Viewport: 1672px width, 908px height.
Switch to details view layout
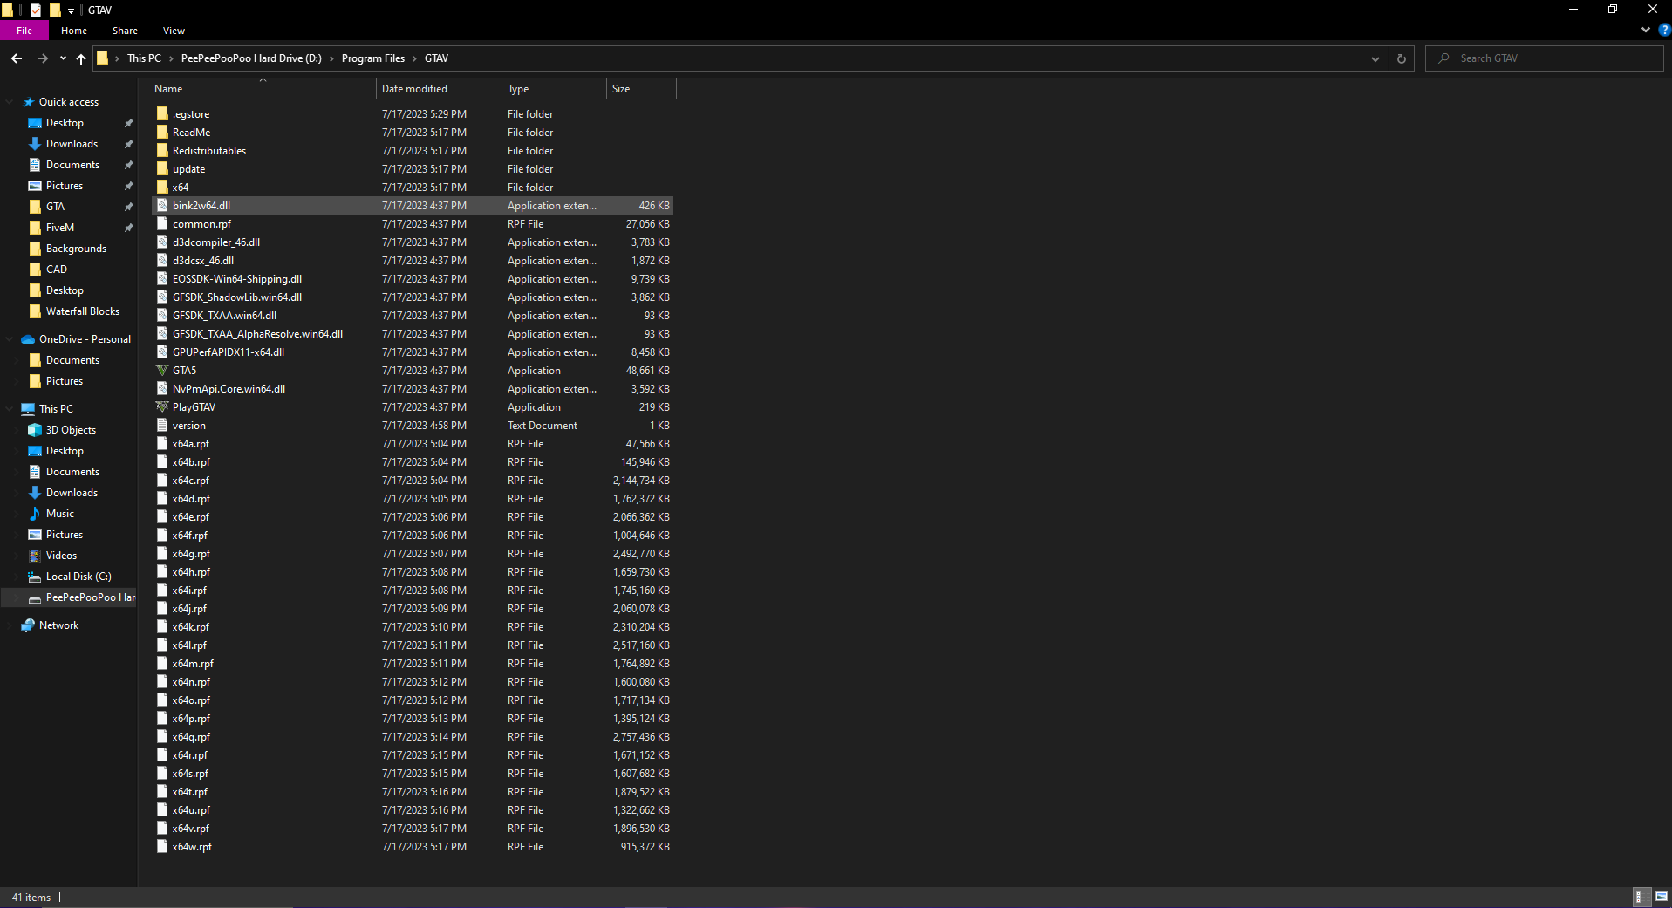click(x=1640, y=897)
